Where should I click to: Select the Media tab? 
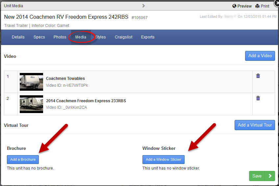click(81, 37)
